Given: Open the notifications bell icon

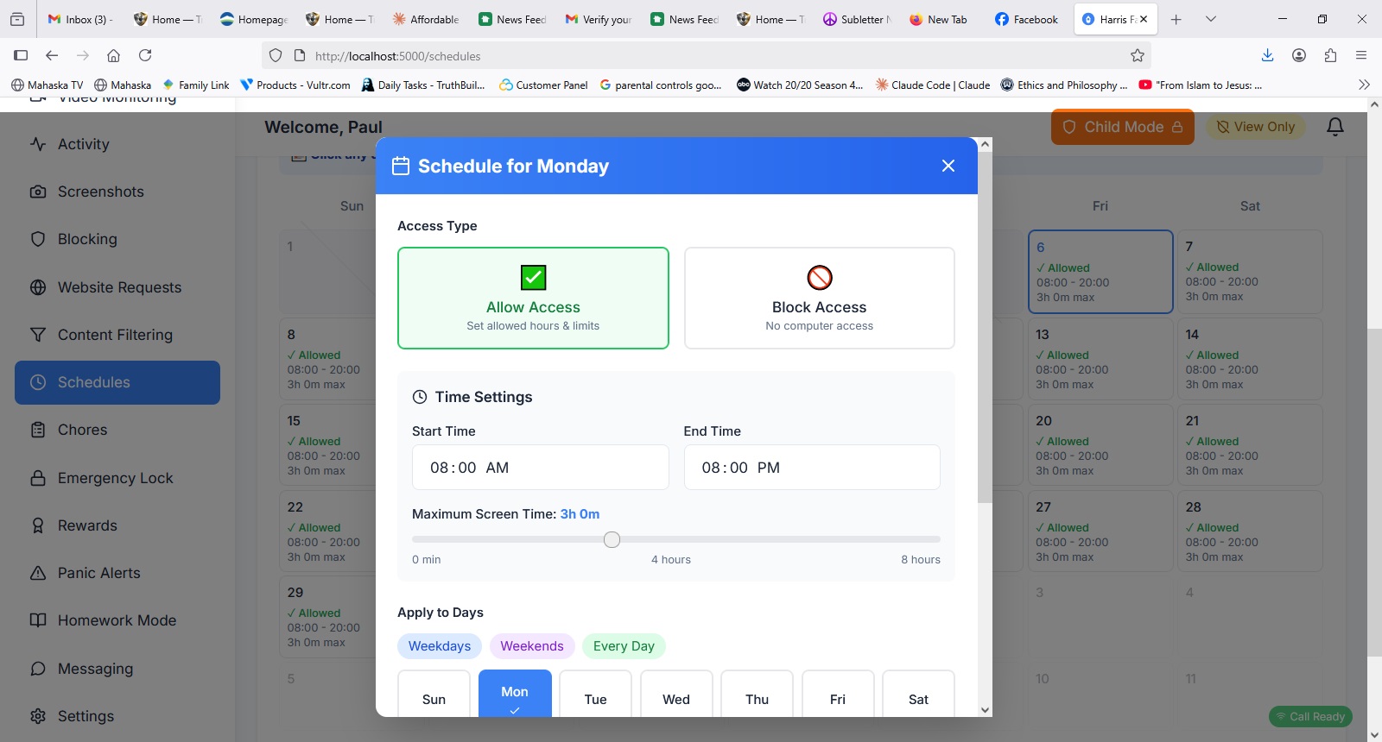Looking at the screenshot, I should (x=1334, y=127).
